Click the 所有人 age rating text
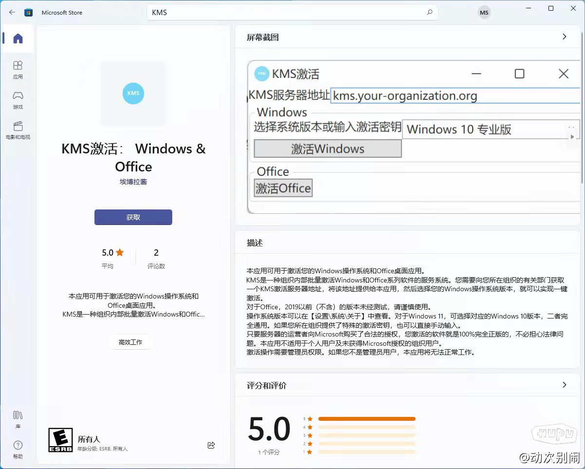Viewport: 585px width, 469px height. [x=89, y=439]
